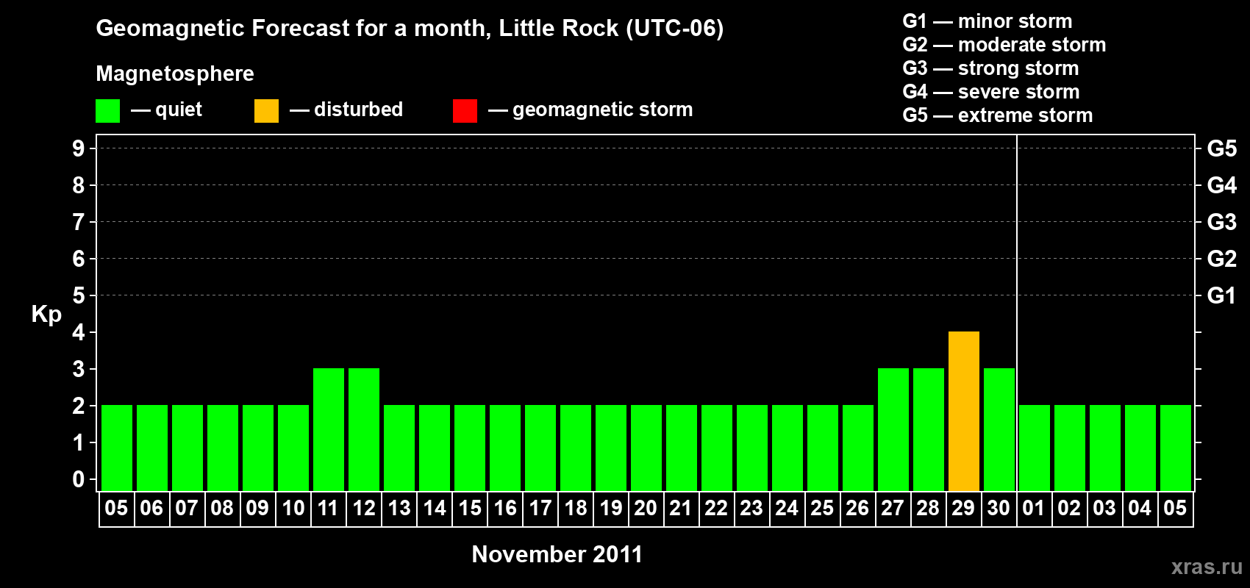Click date cell 25 on the date axis

(x=822, y=509)
